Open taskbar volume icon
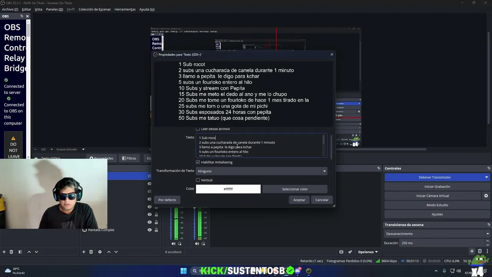492x277 pixels. [x=459, y=271]
